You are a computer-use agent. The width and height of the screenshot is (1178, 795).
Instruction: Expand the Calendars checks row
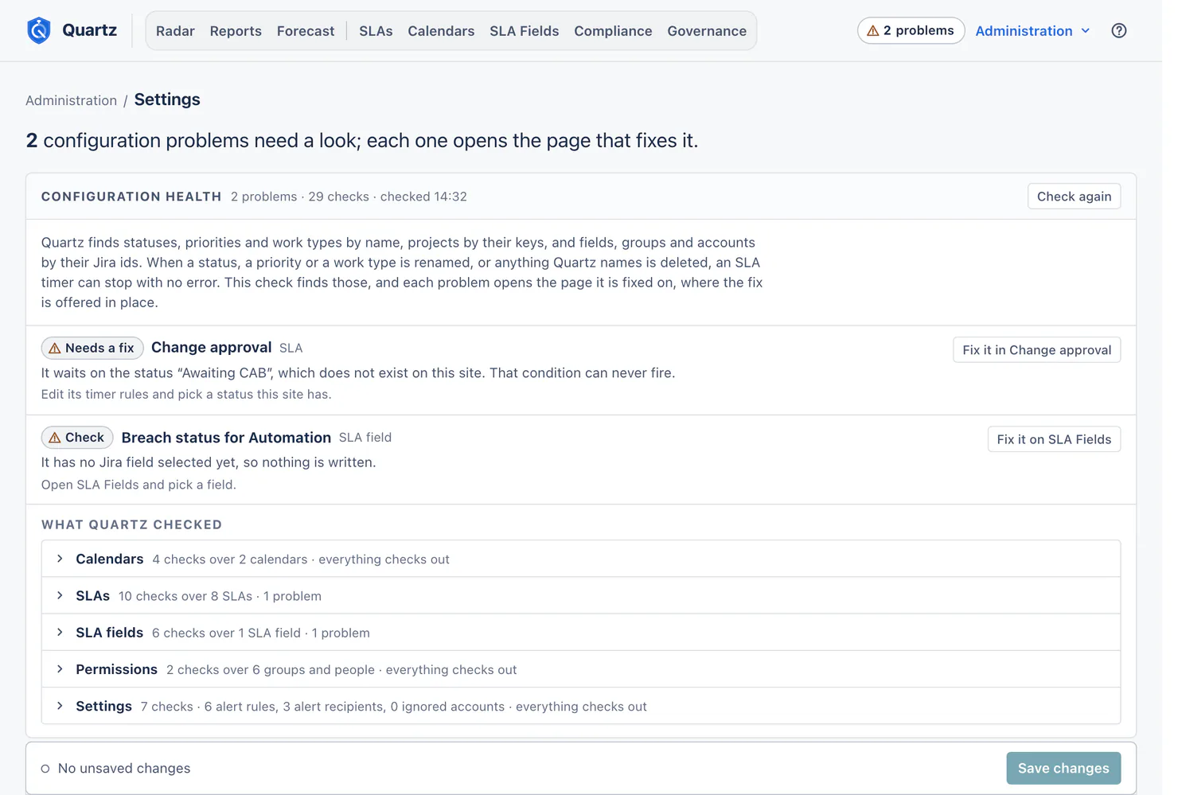tap(581, 559)
